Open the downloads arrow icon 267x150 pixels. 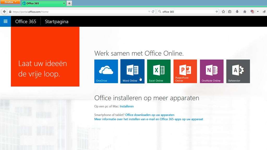(x=237, y=11)
